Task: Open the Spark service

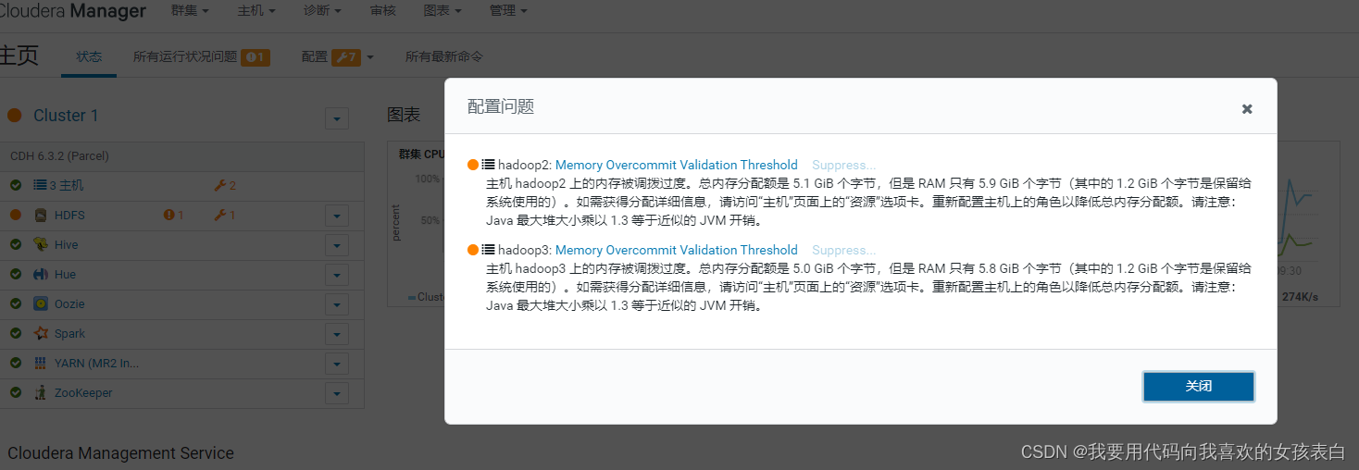Action: 69,334
